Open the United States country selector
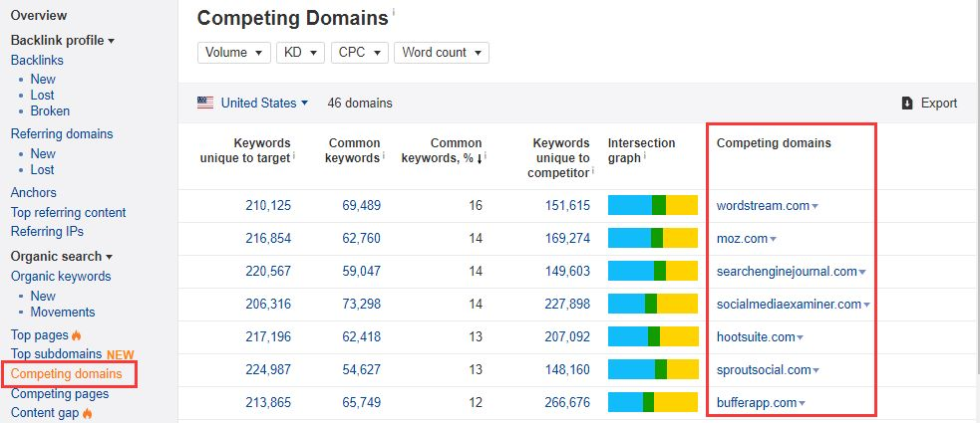Screen dimensions: 980x423 coord(264,103)
